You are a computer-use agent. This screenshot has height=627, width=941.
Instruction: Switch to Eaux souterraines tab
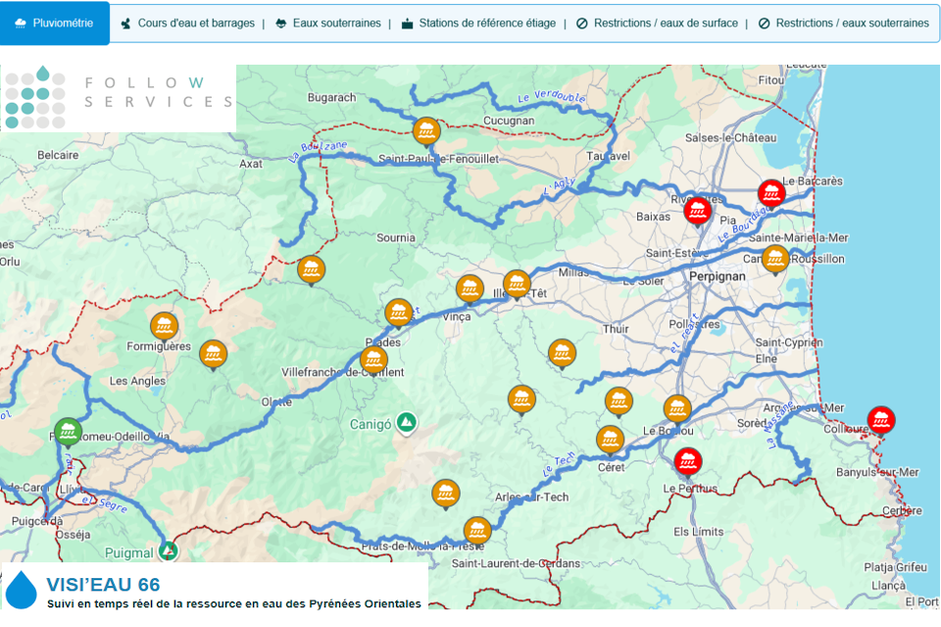point(327,24)
